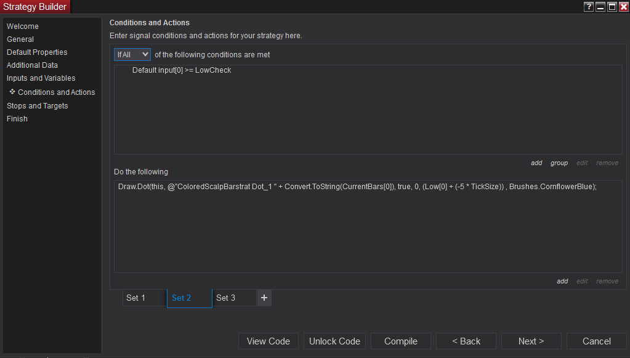The height and width of the screenshot is (358, 630).
Task: Add a new action link
Action: click(x=562, y=282)
